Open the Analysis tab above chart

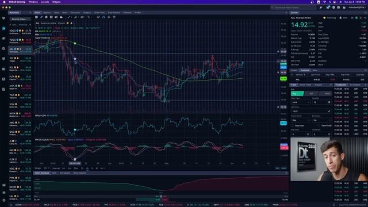pos(87,13)
